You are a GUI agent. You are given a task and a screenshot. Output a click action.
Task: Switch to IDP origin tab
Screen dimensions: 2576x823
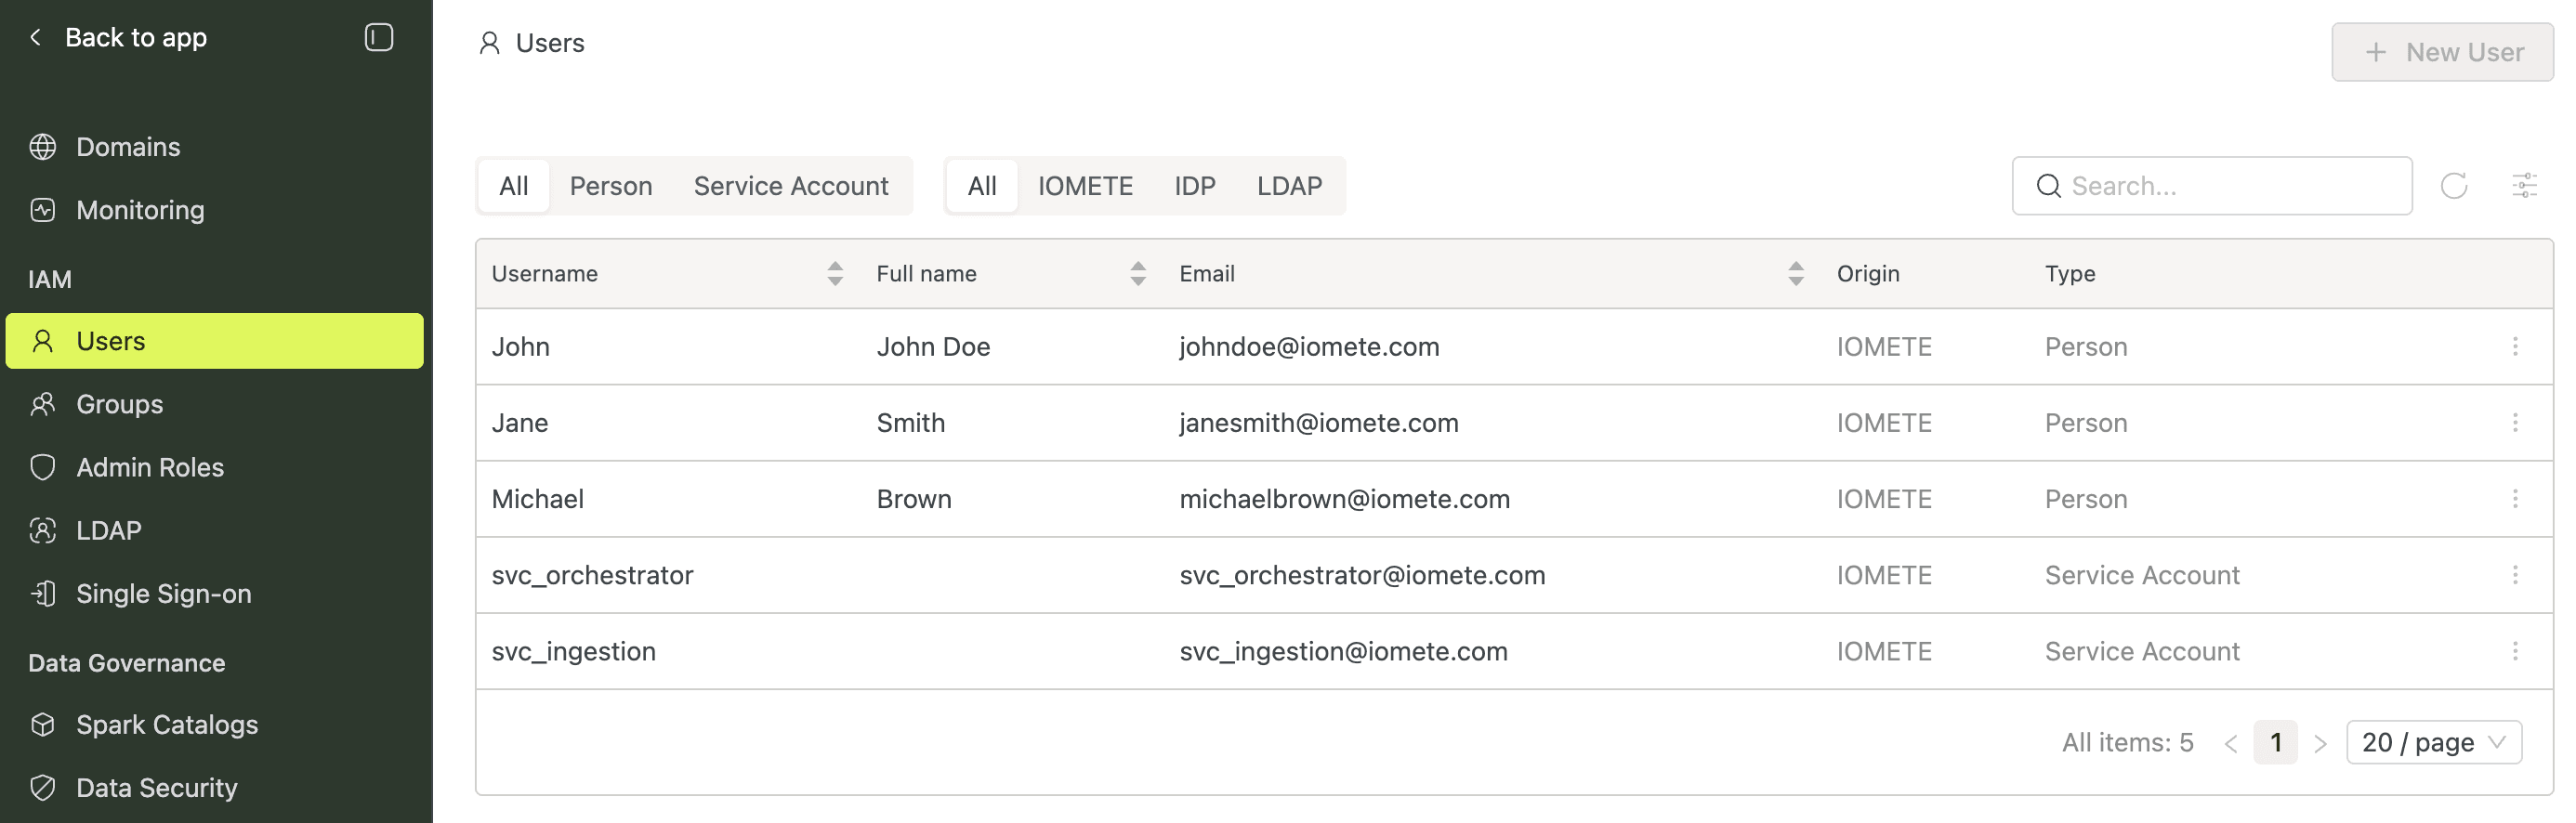point(1194,186)
